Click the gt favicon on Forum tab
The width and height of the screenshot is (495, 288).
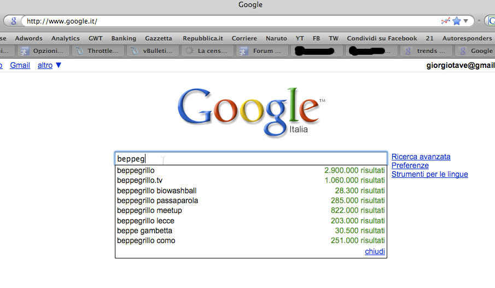point(243,51)
